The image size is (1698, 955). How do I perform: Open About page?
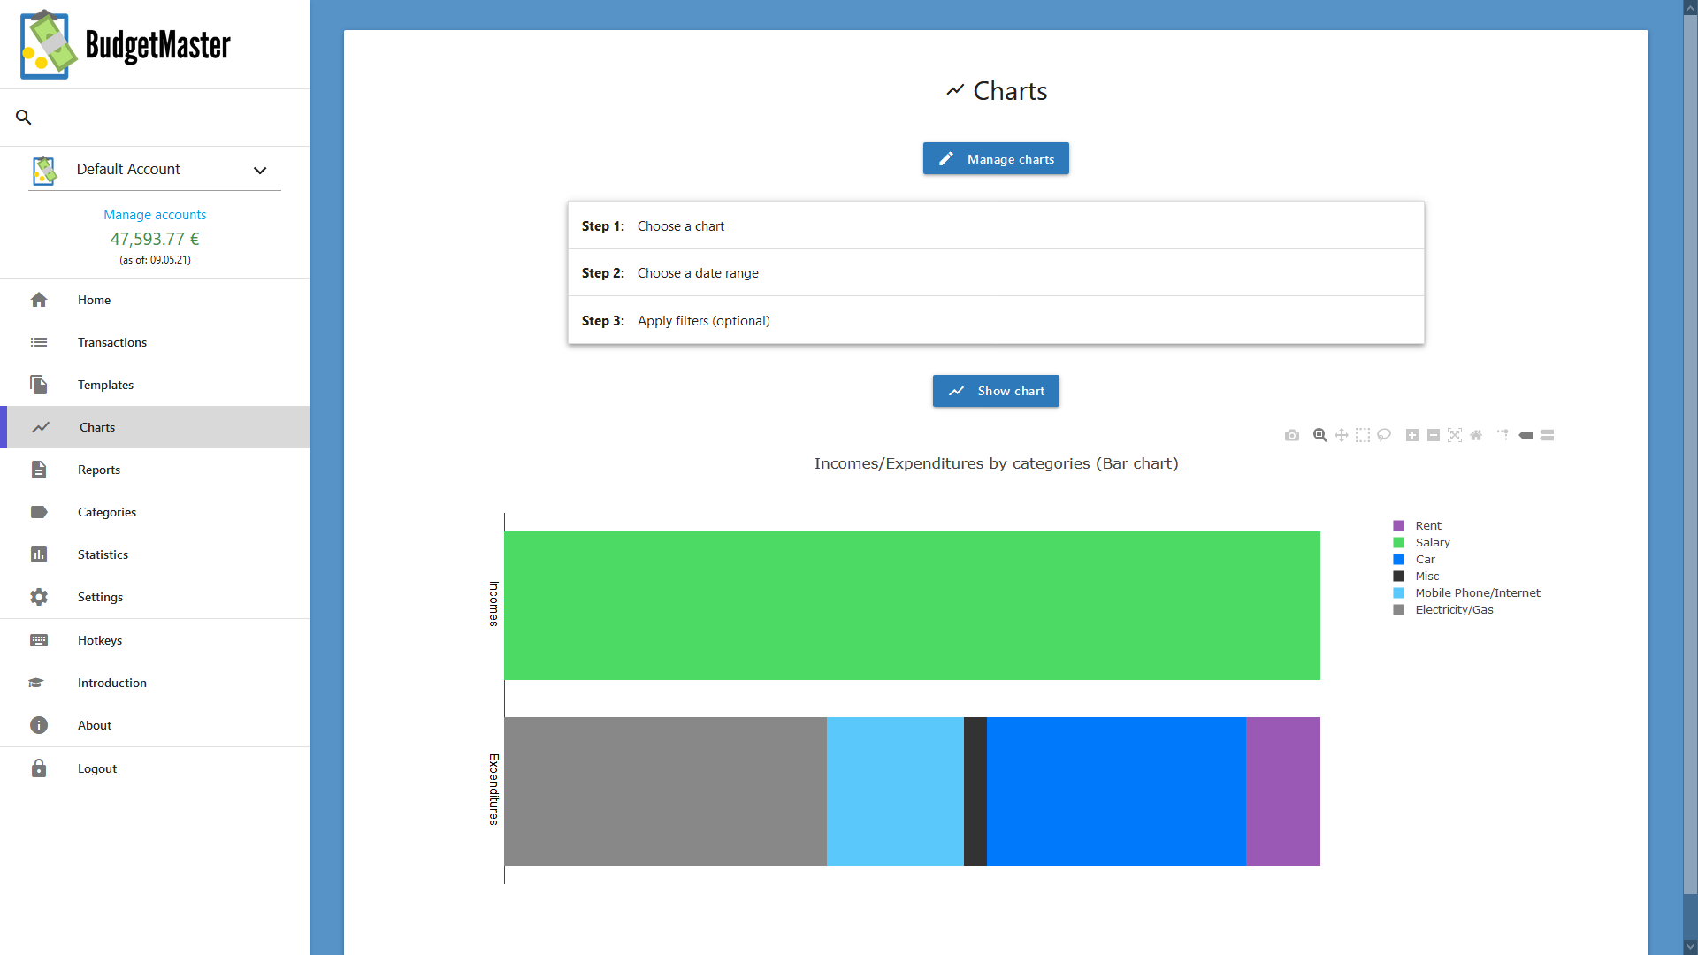155,725
